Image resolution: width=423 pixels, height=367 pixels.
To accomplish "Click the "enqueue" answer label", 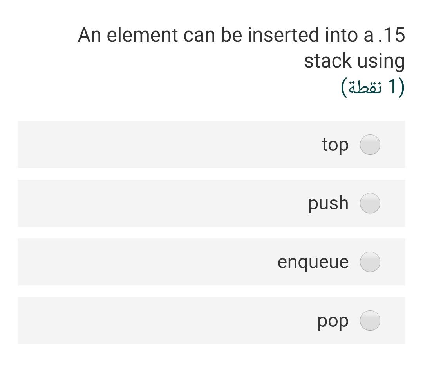I will point(313,262).
